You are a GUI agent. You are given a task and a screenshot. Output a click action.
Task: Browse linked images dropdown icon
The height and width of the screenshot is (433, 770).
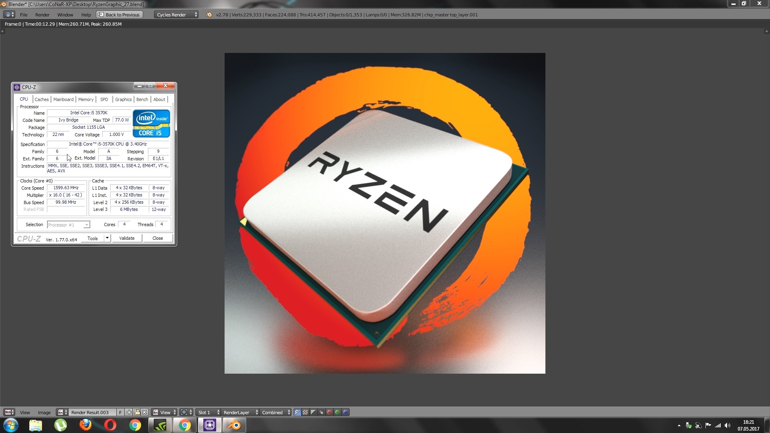click(x=62, y=412)
